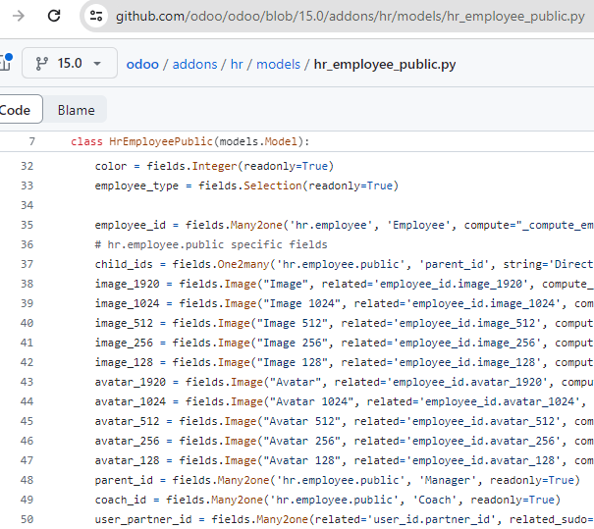Screen dimensions: 594x529
Task: Click the browser forward arrow
Action: [19, 16]
